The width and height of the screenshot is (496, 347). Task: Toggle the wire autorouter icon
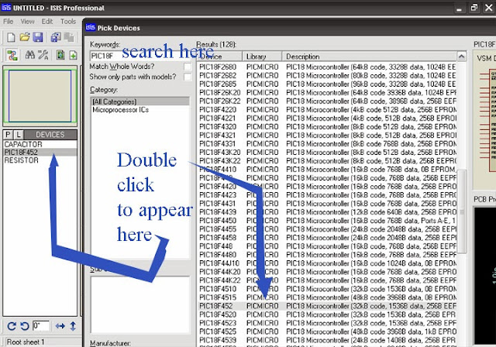point(12,55)
